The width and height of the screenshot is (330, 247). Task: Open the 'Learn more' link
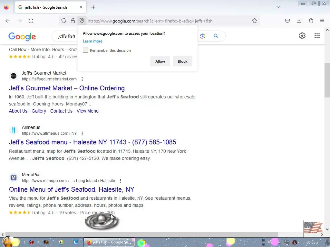point(92,41)
